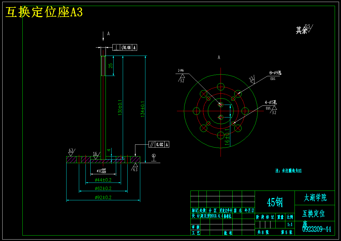
Task: Click the 签名 header cell
Action: pyautogui.click(x=237, y=210)
